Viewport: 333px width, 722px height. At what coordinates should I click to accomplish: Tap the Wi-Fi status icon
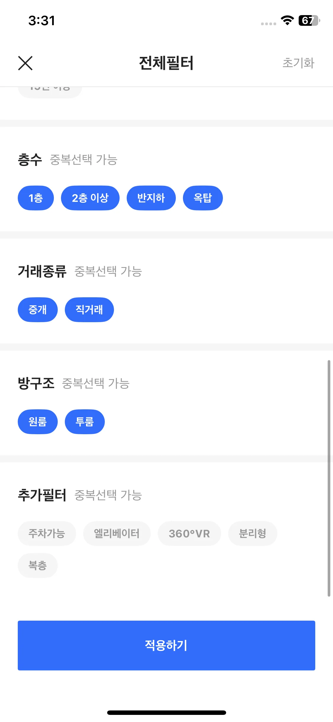pyautogui.click(x=287, y=20)
